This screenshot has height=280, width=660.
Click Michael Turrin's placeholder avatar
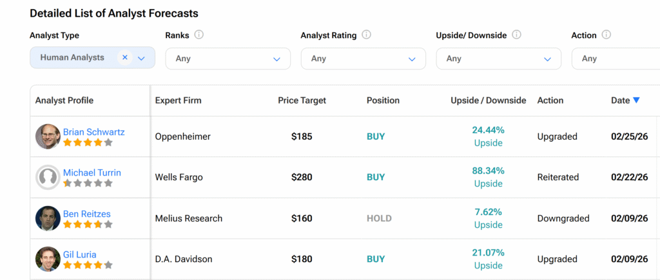point(48,177)
